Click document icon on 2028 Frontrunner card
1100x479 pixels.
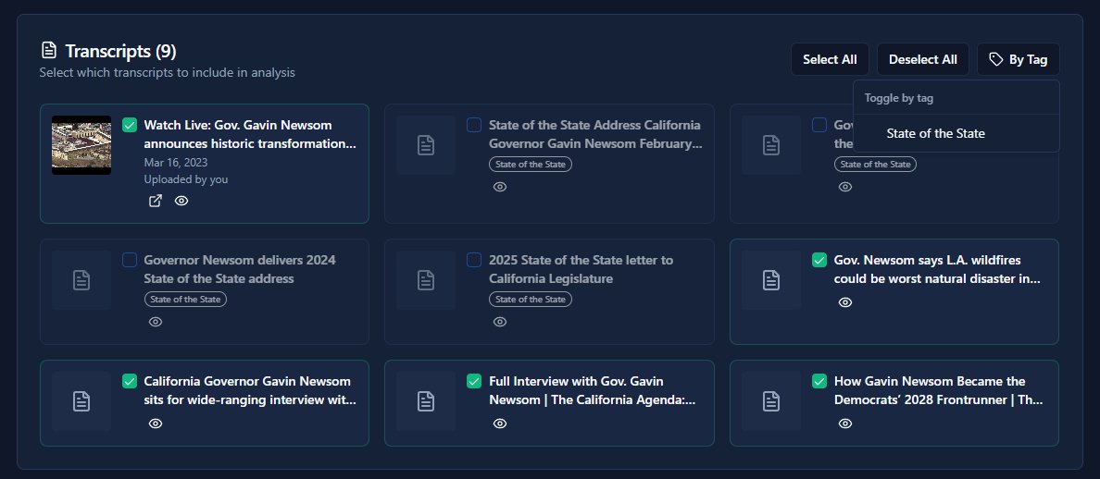coord(771,401)
